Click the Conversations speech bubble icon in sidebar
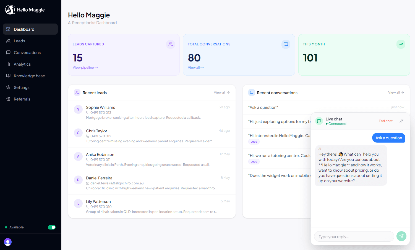The image size is (415, 250). (x=8, y=52)
